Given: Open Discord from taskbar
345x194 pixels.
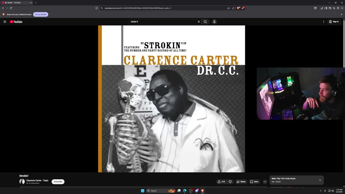Looking at the screenshot, I should click(197, 191).
